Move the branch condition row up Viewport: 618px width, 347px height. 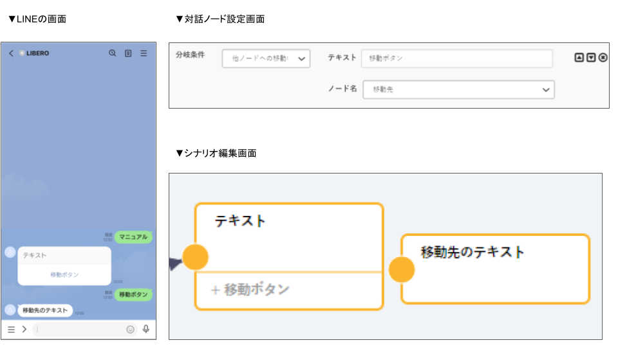click(x=579, y=57)
